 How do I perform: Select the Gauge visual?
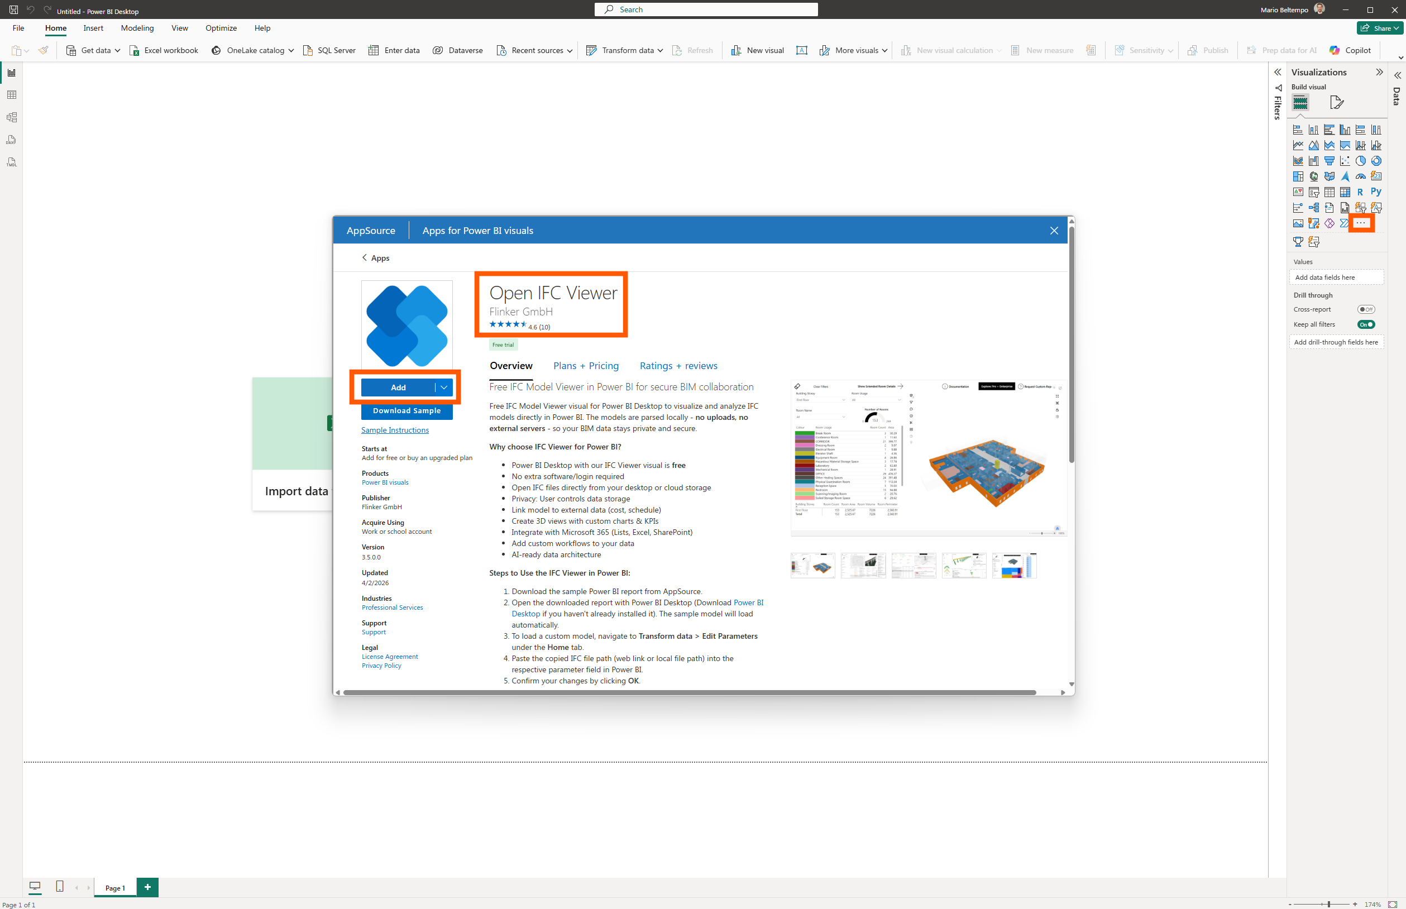(1360, 176)
